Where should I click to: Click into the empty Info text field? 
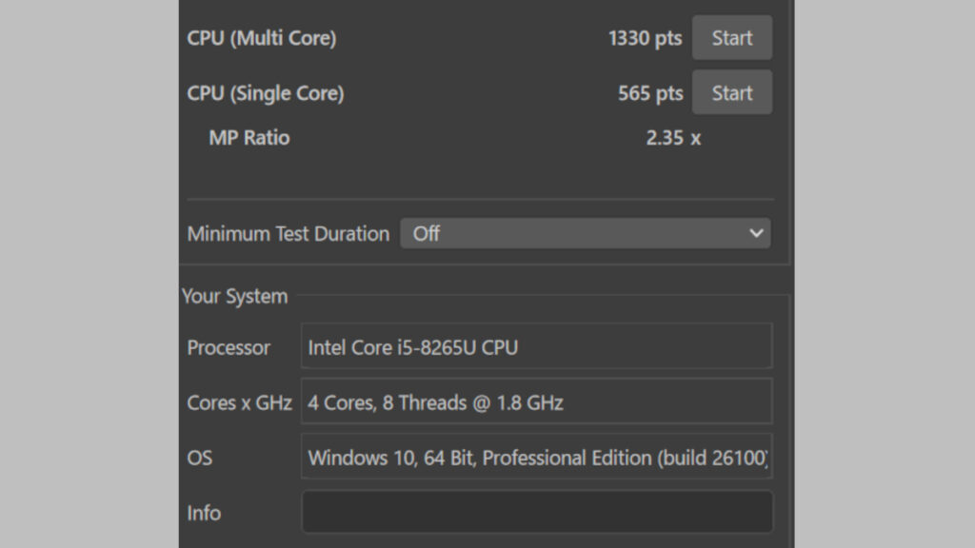coord(537,513)
